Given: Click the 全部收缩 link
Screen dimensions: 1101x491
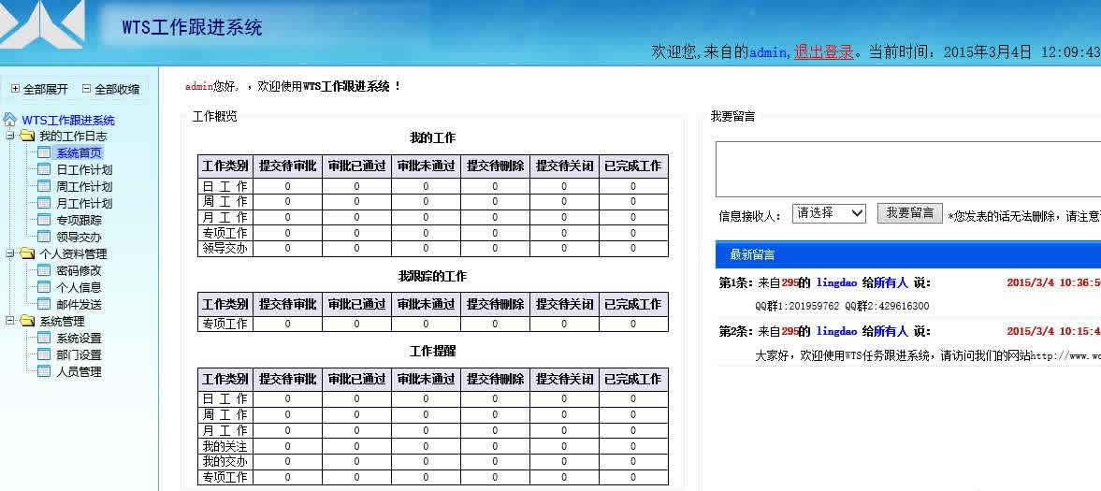Looking at the screenshot, I should (x=117, y=89).
